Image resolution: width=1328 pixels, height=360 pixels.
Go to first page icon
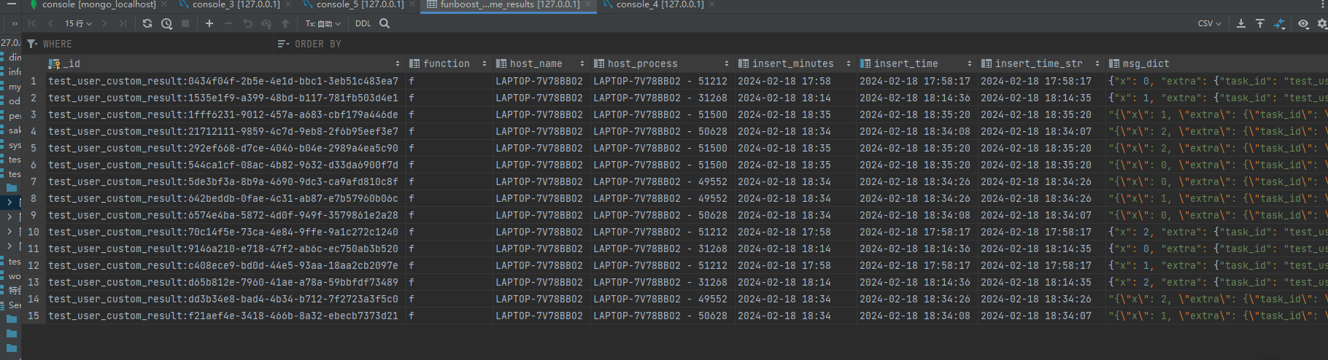click(32, 23)
